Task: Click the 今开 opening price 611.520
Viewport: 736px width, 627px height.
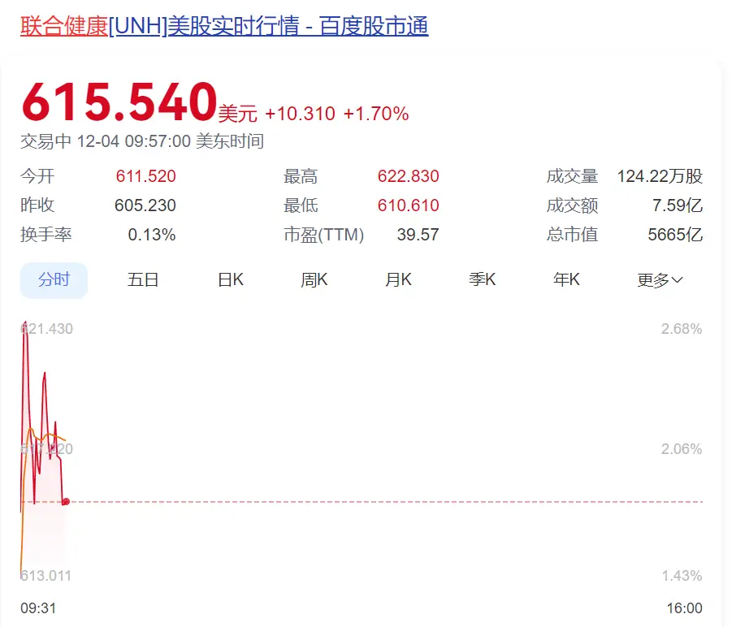Action: (x=145, y=175)
